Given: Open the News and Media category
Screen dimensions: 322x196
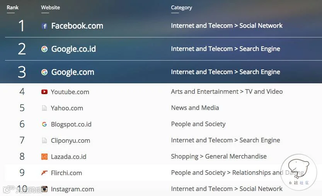Looking at the screenshot, I should tap(195, 108).
